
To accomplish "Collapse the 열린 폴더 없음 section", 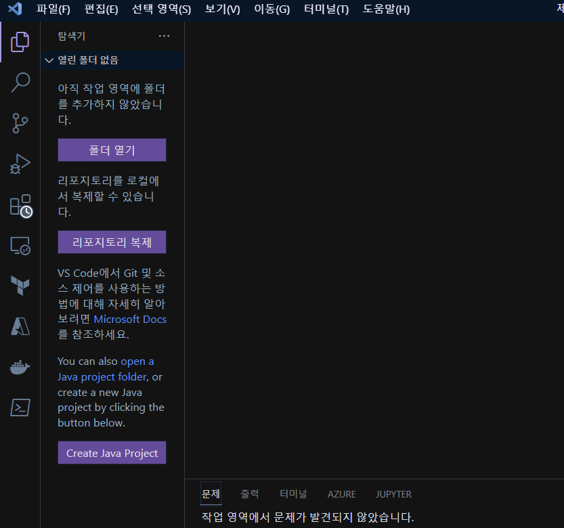I will (112, 60).
